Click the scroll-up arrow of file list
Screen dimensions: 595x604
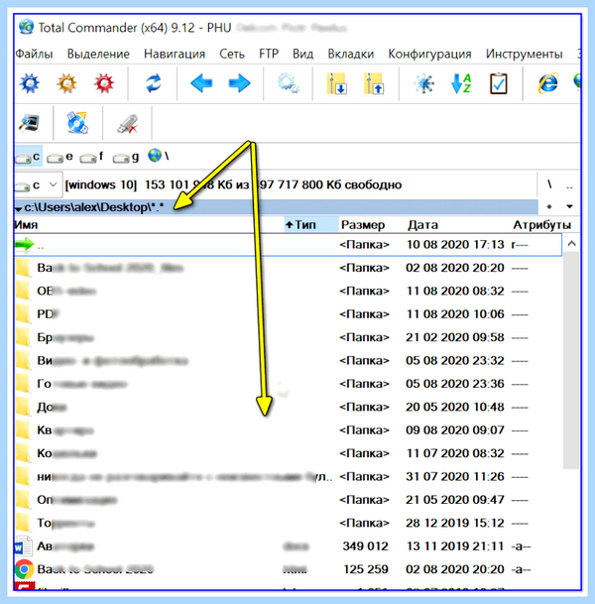pos(571,243)
